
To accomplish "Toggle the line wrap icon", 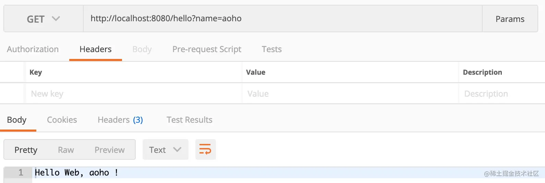I will pyautogui.click(x=205, y=149).
